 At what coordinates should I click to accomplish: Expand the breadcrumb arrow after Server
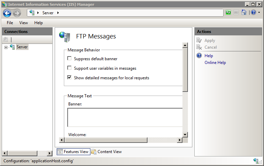[58, 13]
